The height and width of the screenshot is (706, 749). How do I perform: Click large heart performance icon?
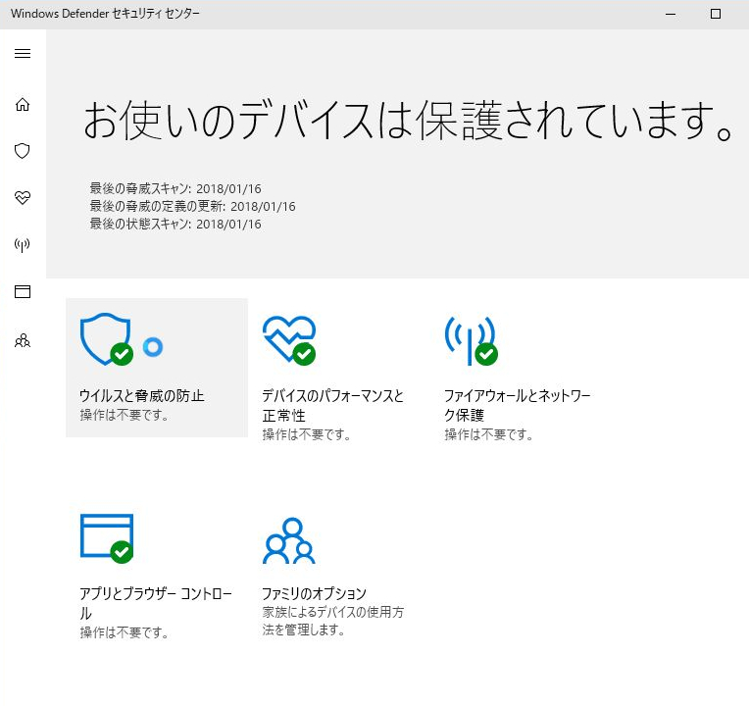point(289,340)
